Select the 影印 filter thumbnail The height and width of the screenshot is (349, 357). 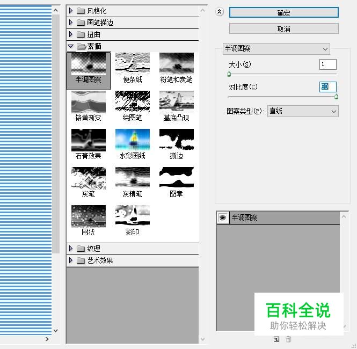tap(133, 216)
